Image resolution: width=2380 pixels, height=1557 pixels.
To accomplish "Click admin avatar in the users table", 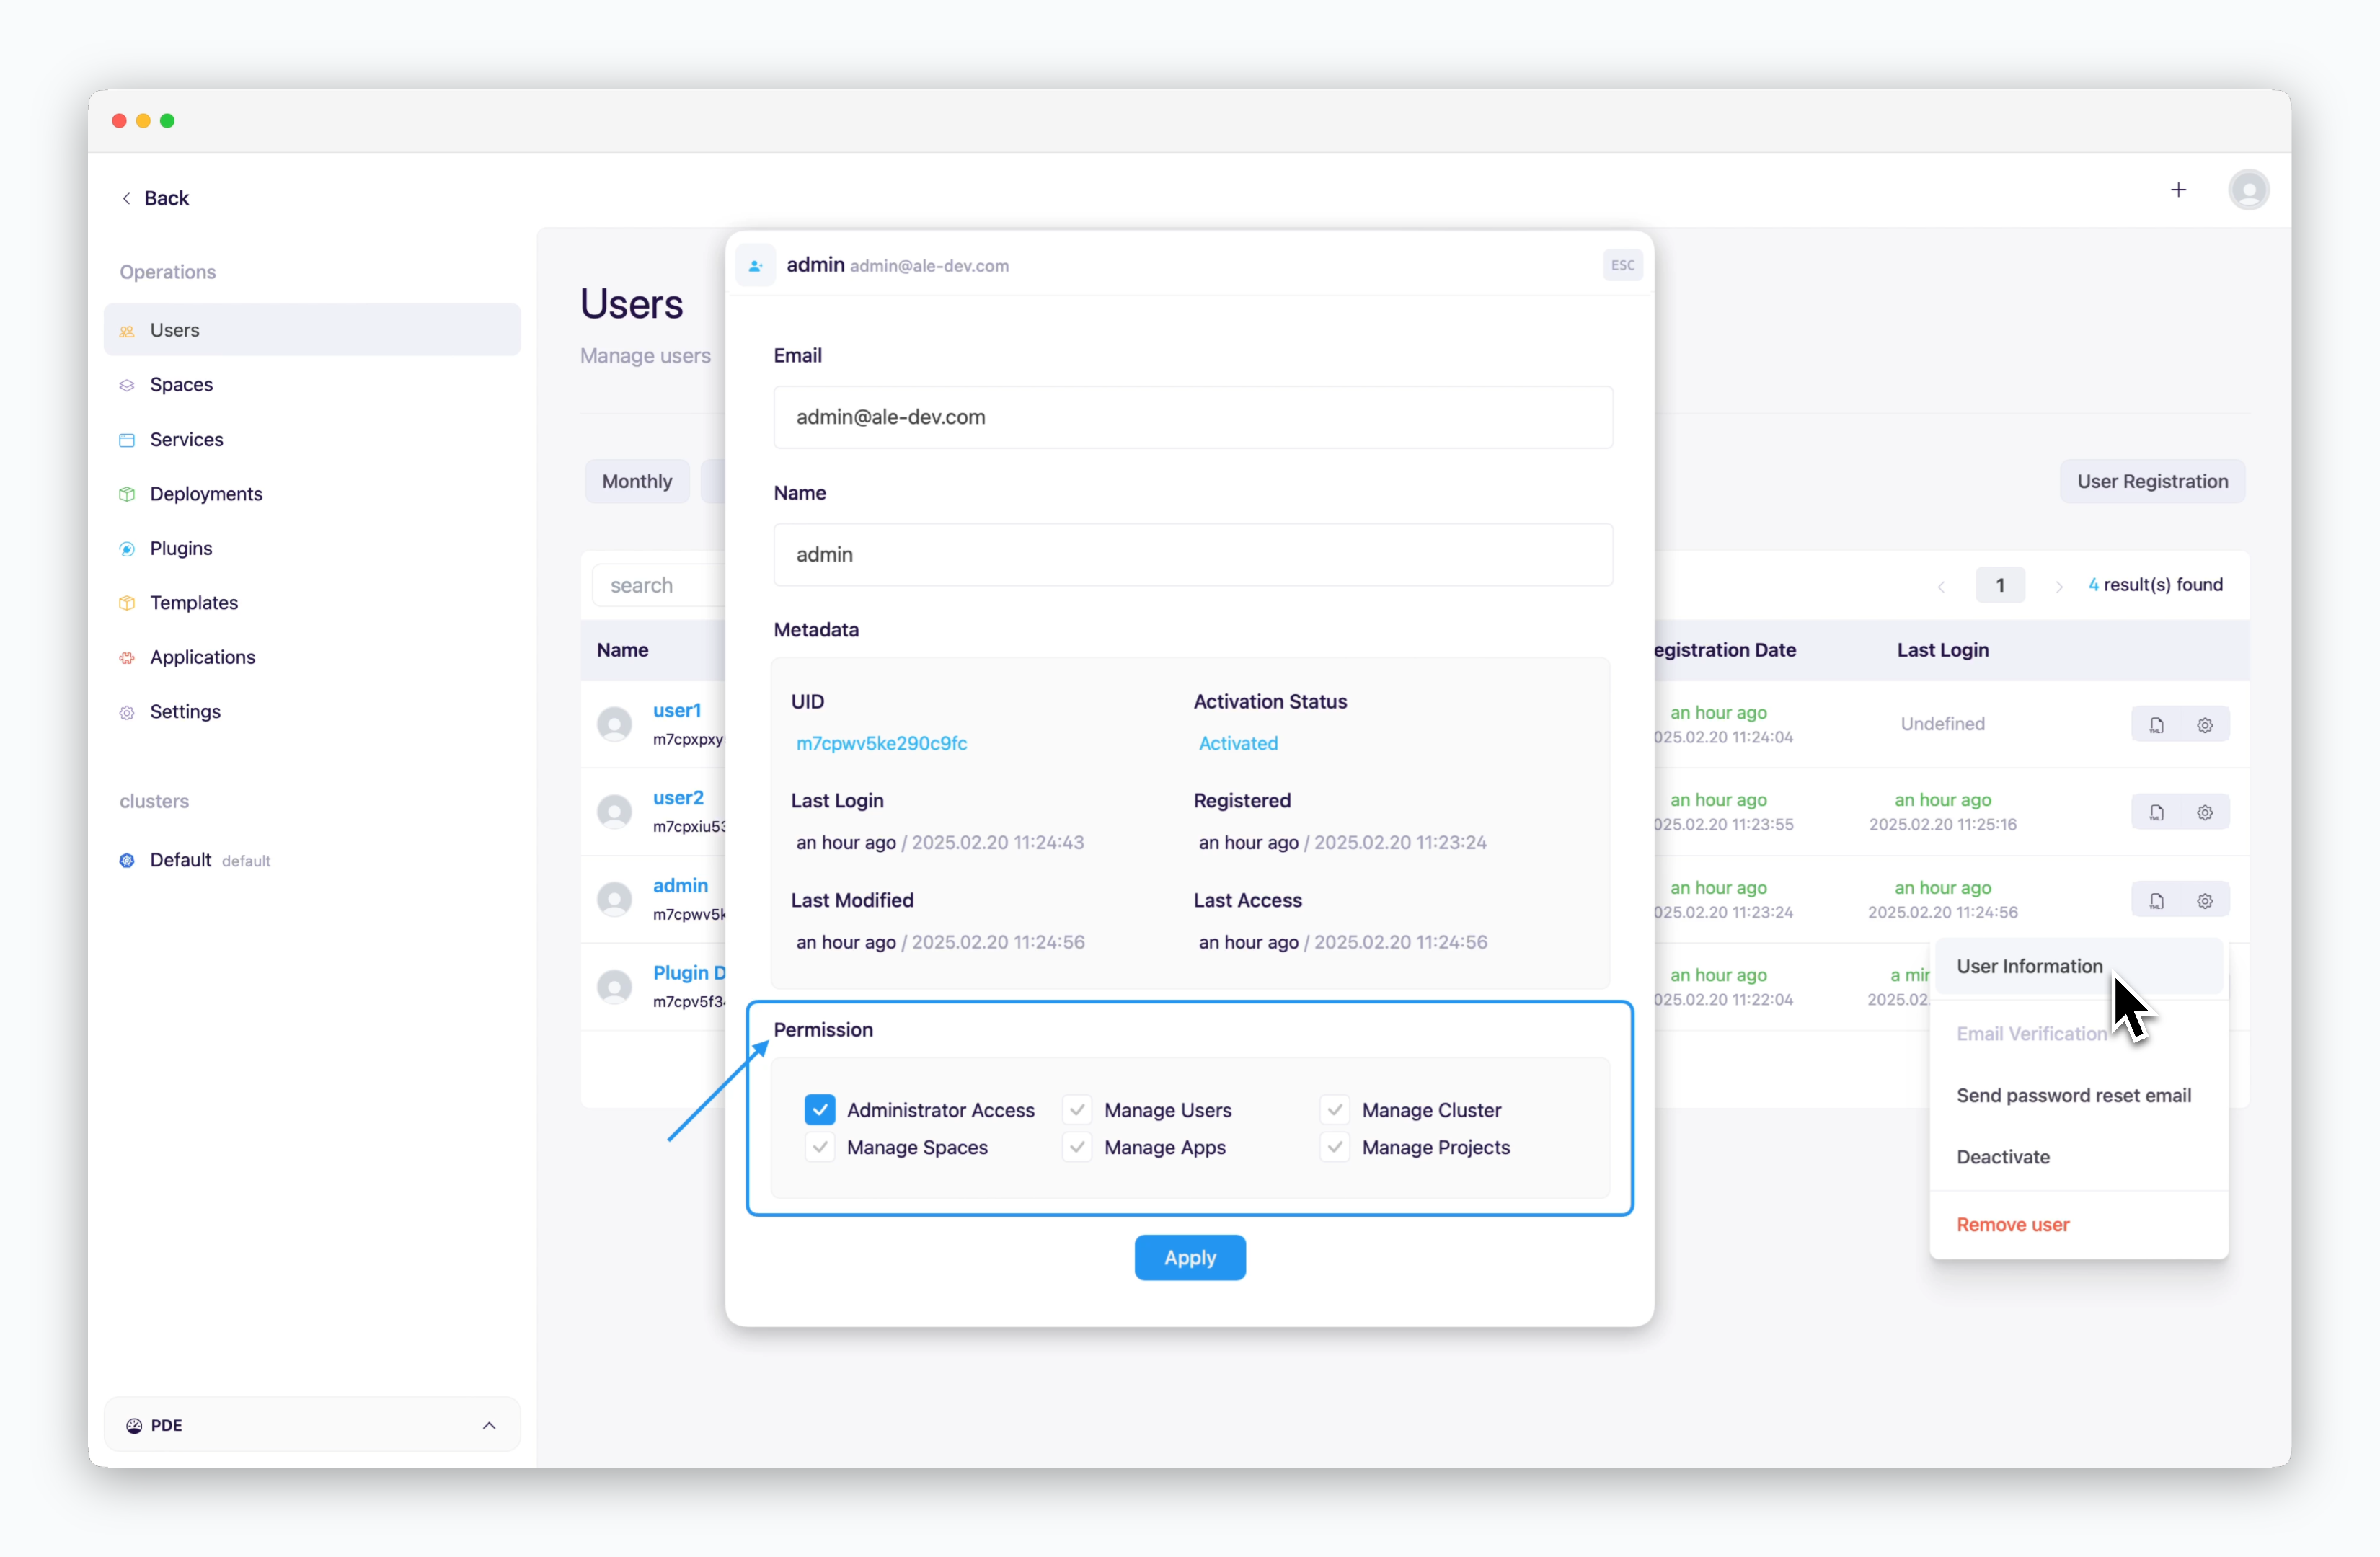I will [x=614, y=899].
